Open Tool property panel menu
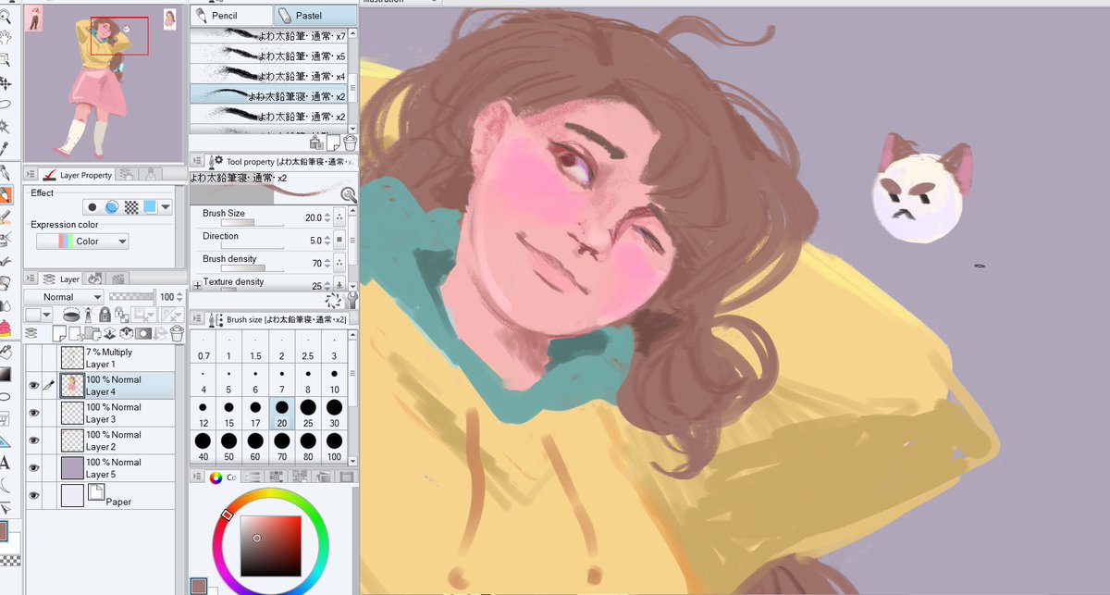 pyautogui.click(x=197, y=161)
